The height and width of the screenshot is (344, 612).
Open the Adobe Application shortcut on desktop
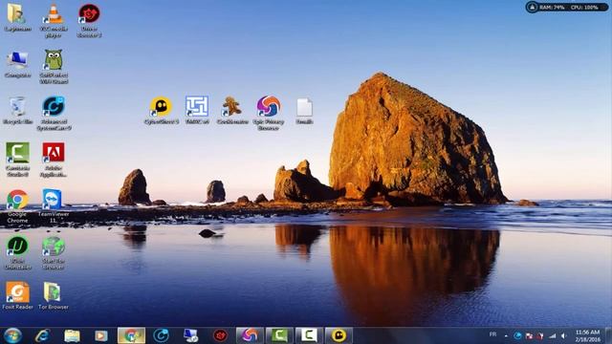pos(54,160)
